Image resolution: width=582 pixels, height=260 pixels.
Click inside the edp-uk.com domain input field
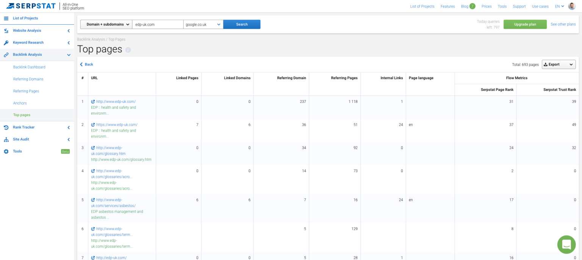point(158,24)
